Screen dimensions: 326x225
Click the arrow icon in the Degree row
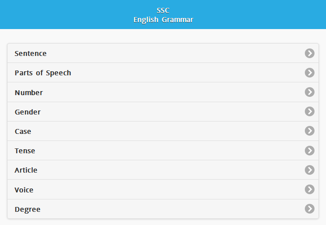[x=310, y=209]
